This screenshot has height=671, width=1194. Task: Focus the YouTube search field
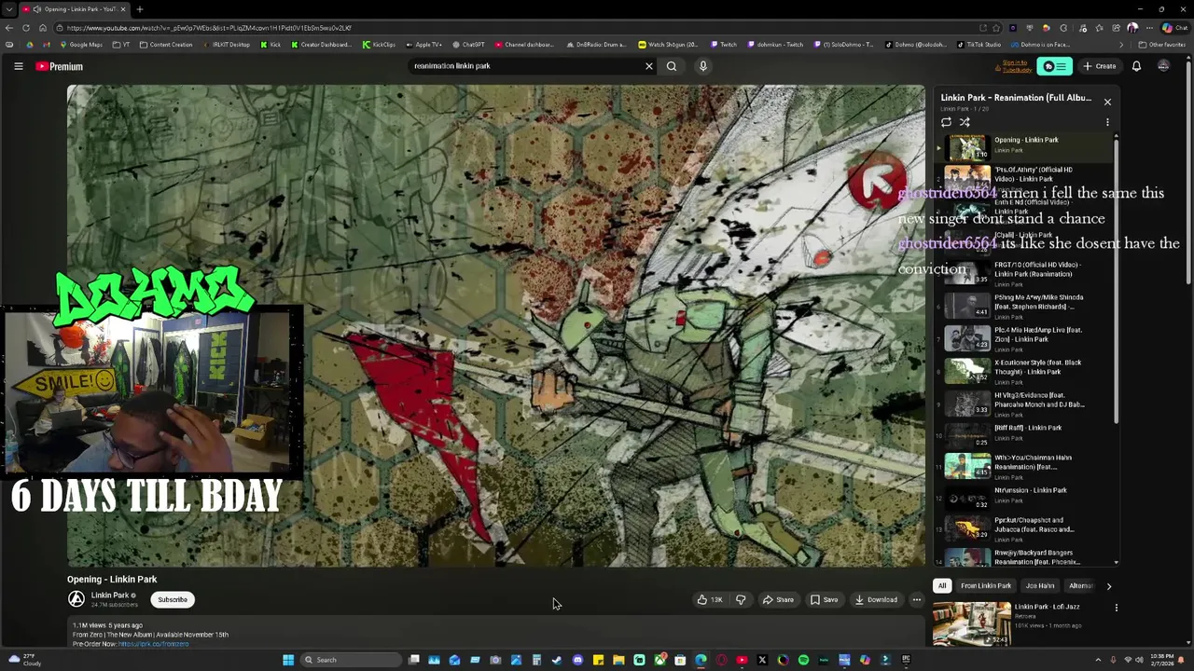527,66
